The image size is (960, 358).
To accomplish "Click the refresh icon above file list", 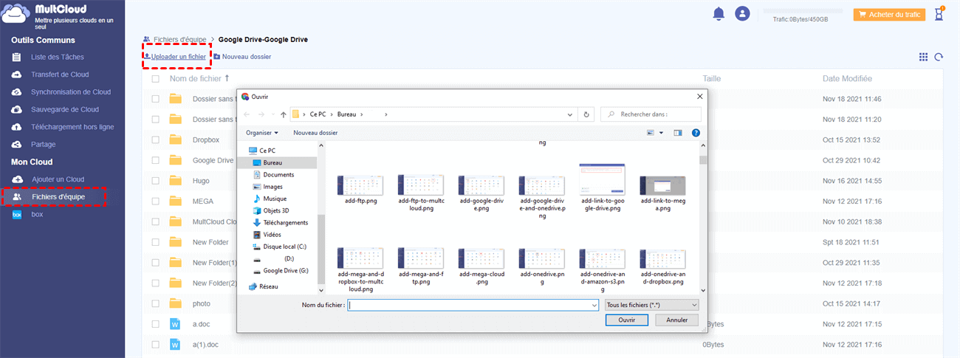I will click(939, 57).
